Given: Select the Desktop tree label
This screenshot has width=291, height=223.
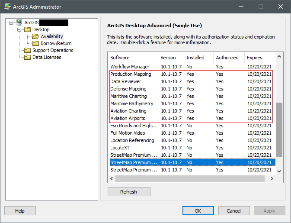Looking at the screenshot, I should coord(41,29).
